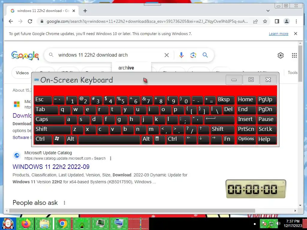Open the tab search chevron in Chrome
Viewport: 307px width, 230px height.
tap(268, 11)
